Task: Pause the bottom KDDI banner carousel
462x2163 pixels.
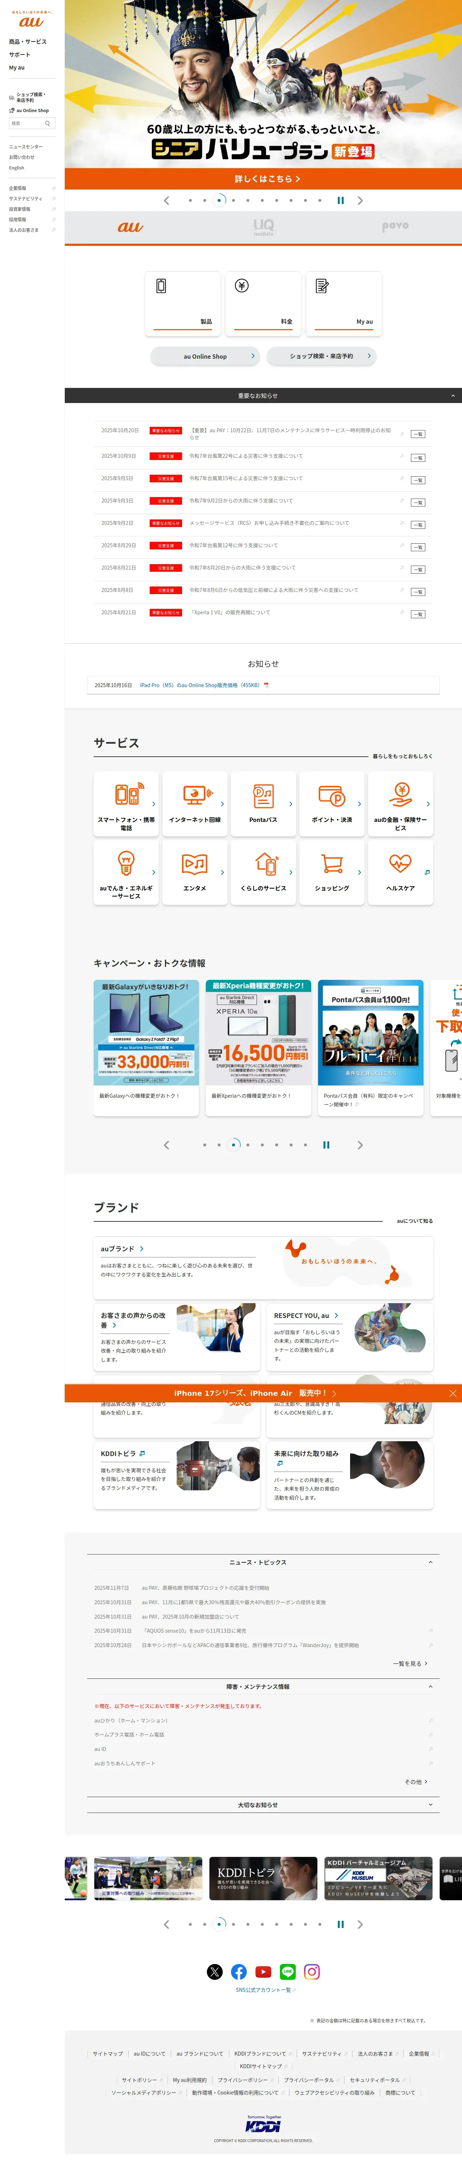Action: coord(340,1924)
